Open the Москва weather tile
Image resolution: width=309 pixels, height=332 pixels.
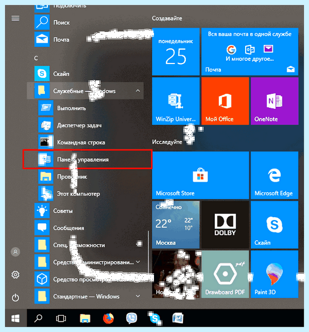pos(176,225)
